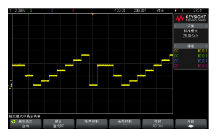Click the coupling knob icon on 耦合 softkey

(x=46, y=122)
